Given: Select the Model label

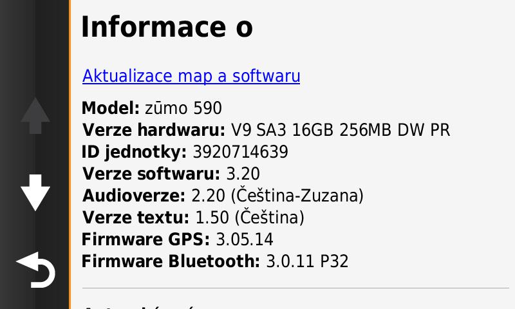Looking at the screenshot, I should [110, 108].
